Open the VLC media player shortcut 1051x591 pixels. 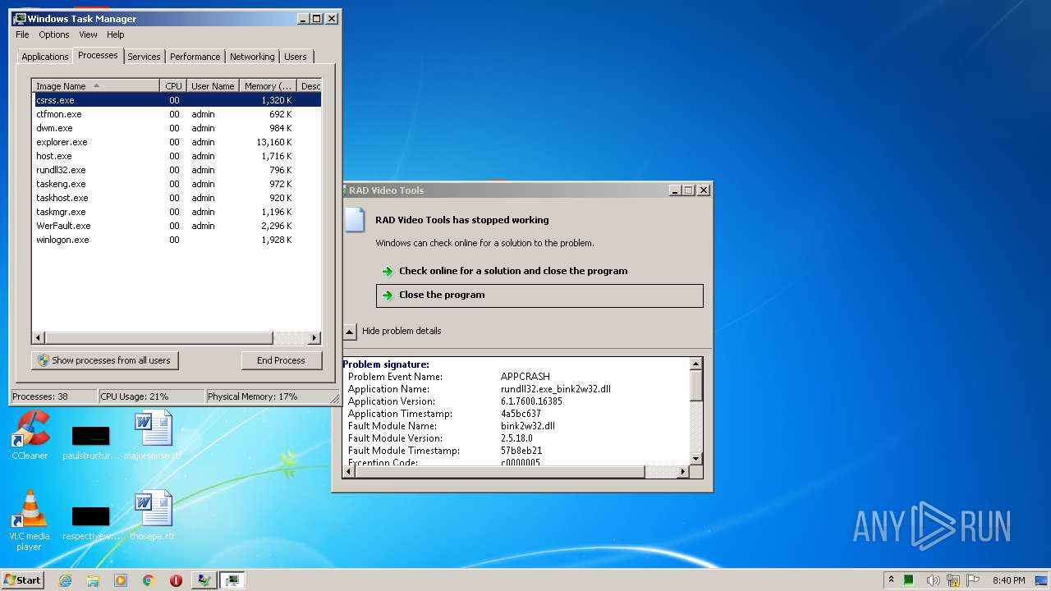tap(30, 519)
